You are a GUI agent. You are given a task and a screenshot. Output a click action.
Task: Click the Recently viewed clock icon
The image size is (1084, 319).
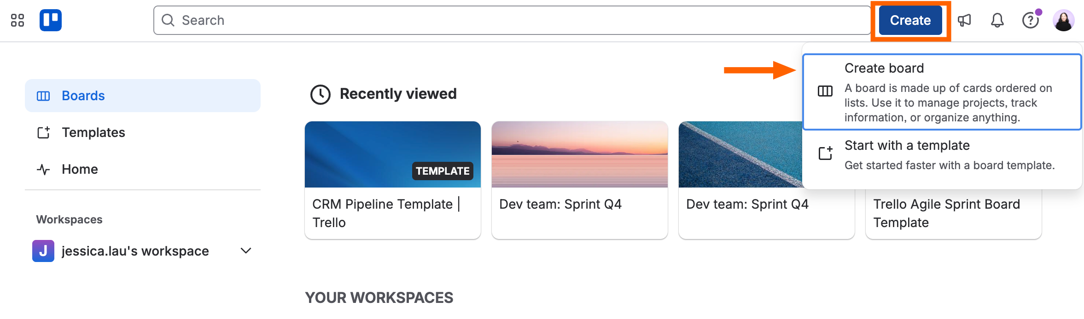coord(321,94)
